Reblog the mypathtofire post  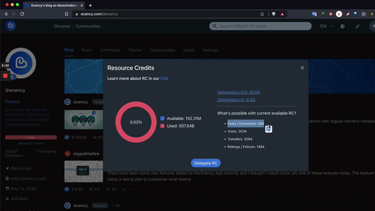(124, 189)
